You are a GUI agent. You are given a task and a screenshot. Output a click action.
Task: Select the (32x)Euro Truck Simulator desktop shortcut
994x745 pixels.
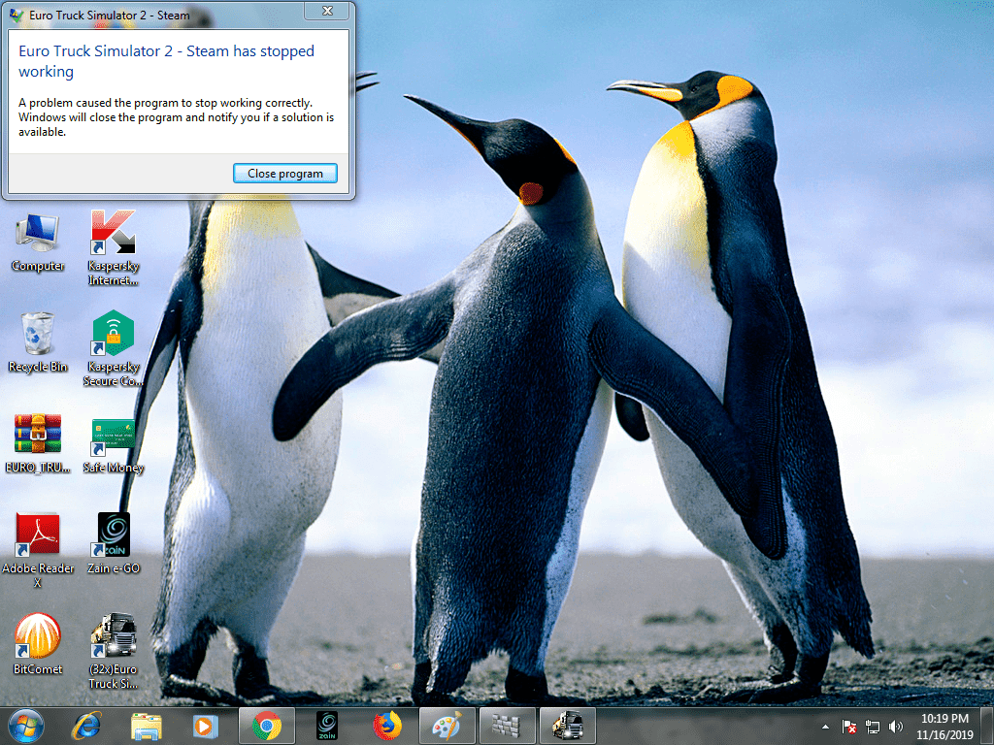(113, 651)
